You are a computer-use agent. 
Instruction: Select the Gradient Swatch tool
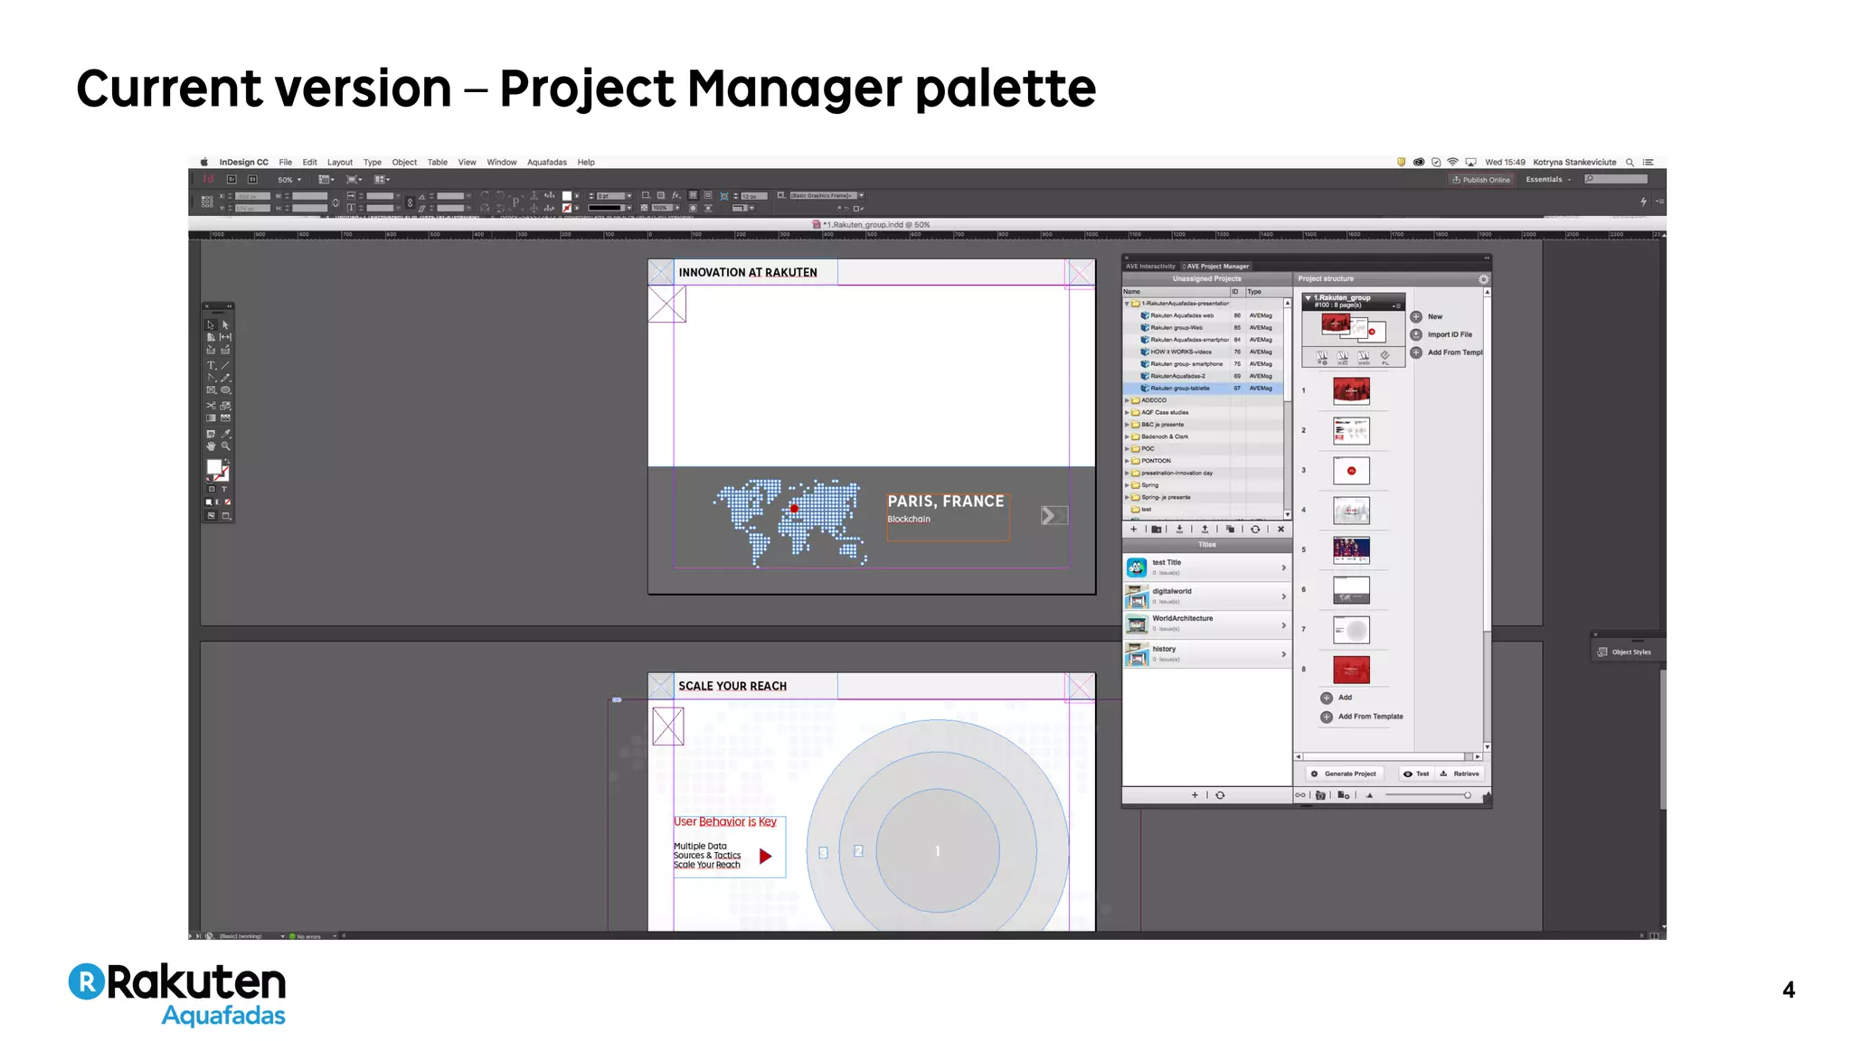coord(211,418)
